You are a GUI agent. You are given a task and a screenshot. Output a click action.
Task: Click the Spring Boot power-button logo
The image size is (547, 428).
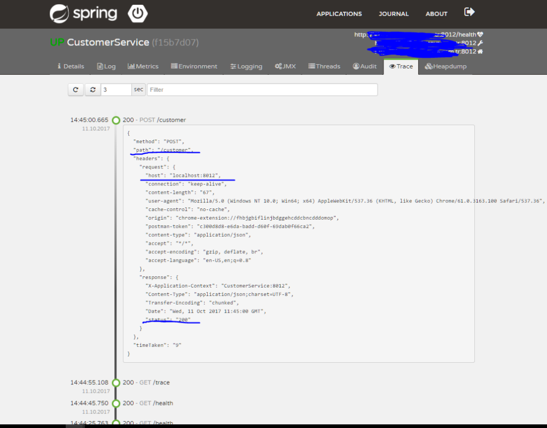tap(137, 13)
